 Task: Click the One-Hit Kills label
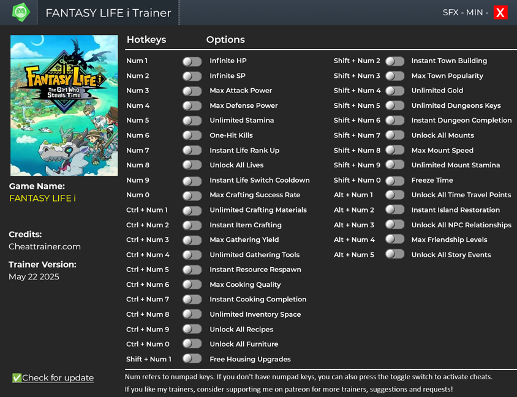[231, 135]
